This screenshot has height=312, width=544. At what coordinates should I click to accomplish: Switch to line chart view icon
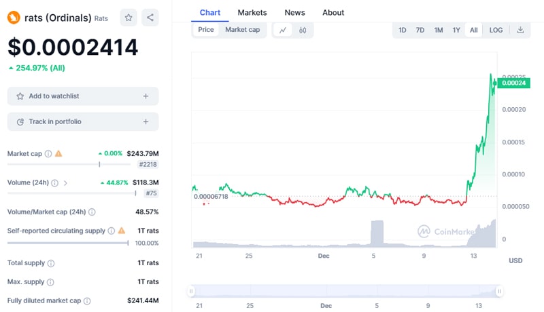(x=283, y=30)
